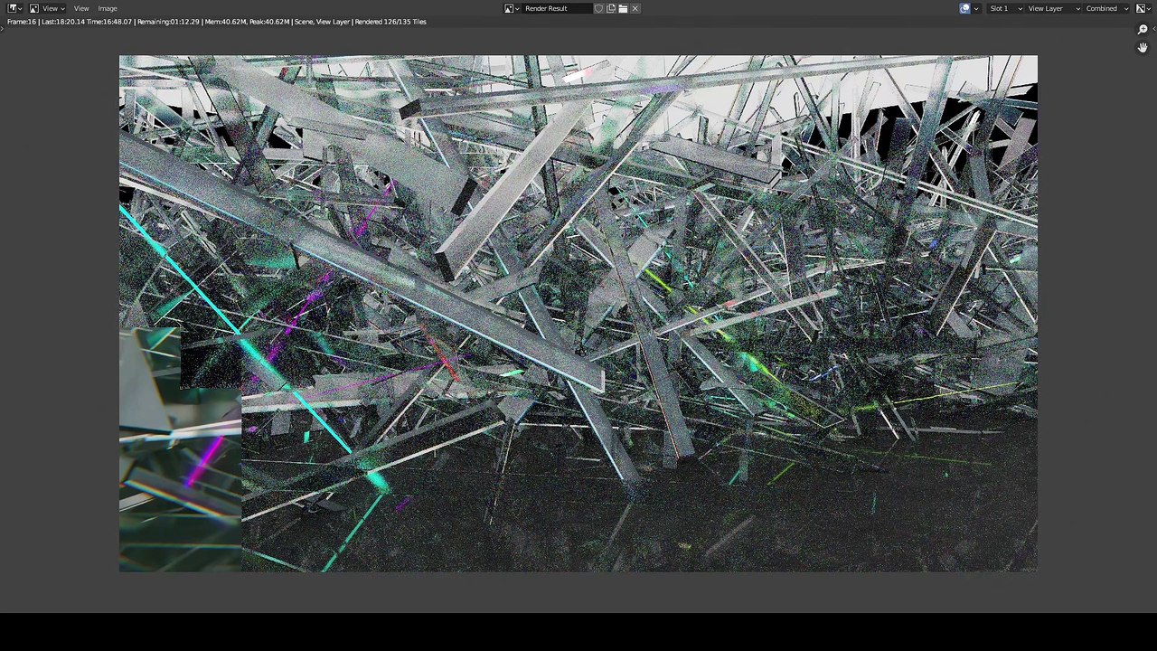Unlink the Render Result image

[635, 8]
